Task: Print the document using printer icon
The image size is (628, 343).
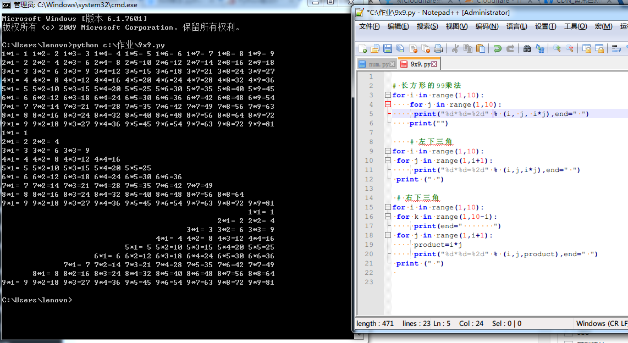Action: point(438,49)
